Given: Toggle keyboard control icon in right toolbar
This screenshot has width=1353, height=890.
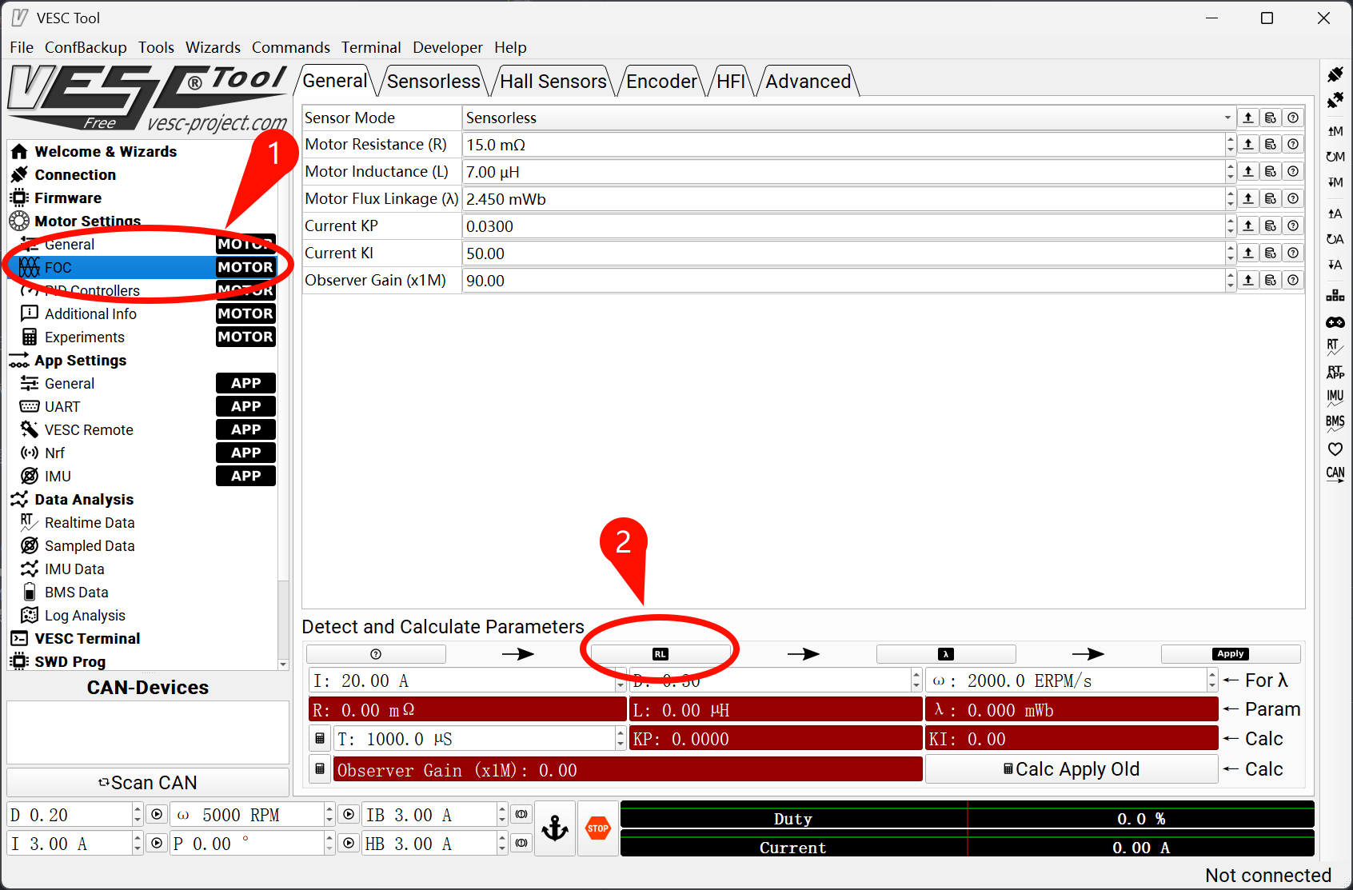Looking at the screenshot, I should point(1335,296).
